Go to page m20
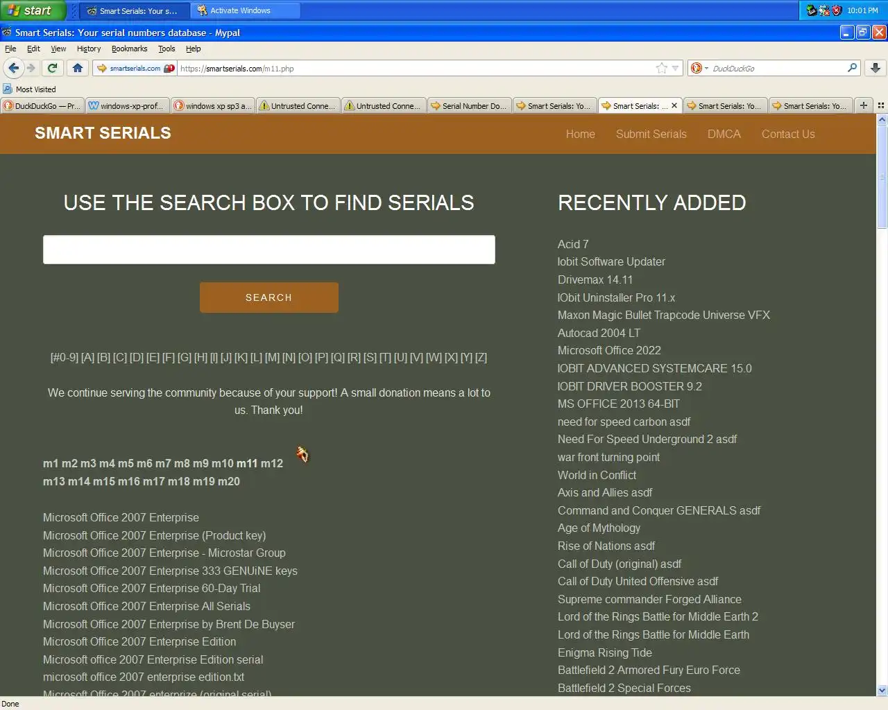The width and height of the screenshot is (888, 710). (x=229, y=481)
